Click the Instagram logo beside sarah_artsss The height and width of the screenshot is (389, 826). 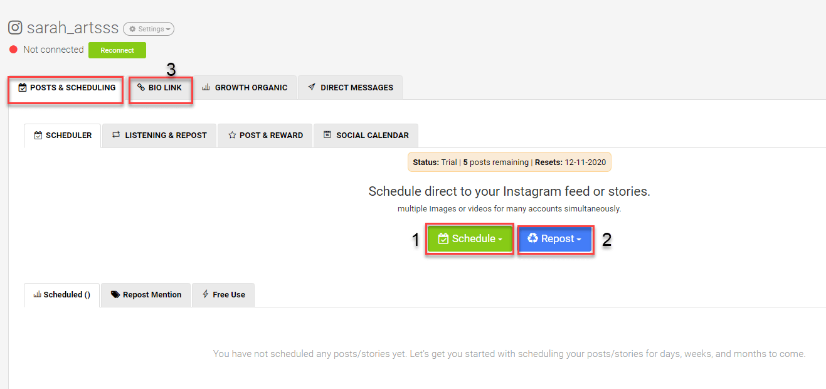15,28
